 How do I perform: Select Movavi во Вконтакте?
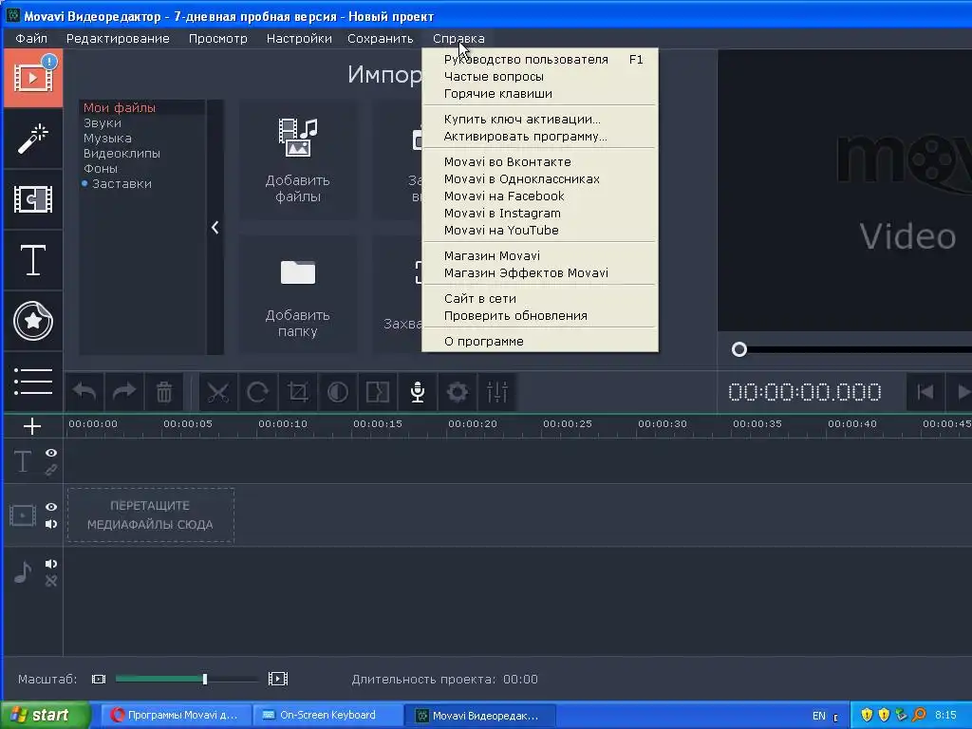pyautogui.click(x=540, y=161)
